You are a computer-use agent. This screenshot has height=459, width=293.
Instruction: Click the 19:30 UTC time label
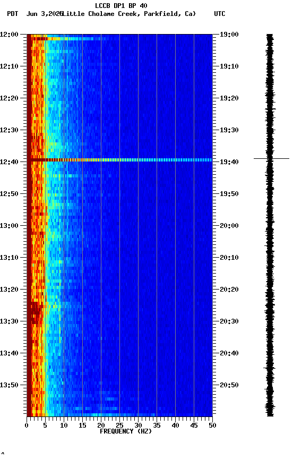pyautogui.click(x=229, y=130)
